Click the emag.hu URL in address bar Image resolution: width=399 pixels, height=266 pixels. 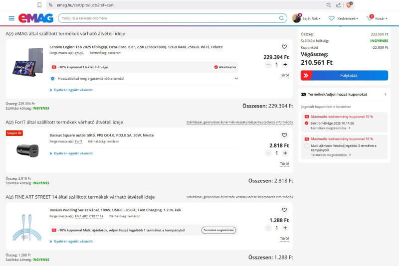(x=85, y=5)
